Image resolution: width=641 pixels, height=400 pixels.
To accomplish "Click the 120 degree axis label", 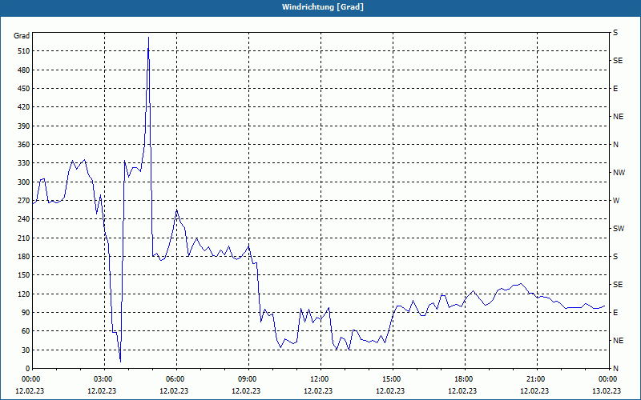I will point(24,294).
